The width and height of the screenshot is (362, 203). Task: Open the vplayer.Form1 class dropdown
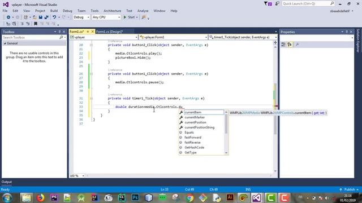click(174, 37)
